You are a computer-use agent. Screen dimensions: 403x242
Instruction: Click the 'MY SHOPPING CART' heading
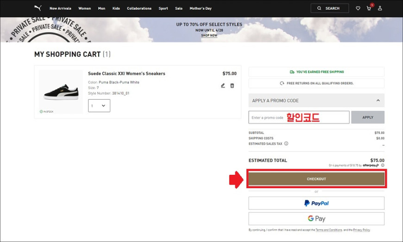coord(67,54)
